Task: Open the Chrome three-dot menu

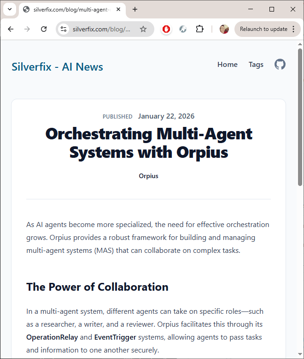Action: coord(293,29)
